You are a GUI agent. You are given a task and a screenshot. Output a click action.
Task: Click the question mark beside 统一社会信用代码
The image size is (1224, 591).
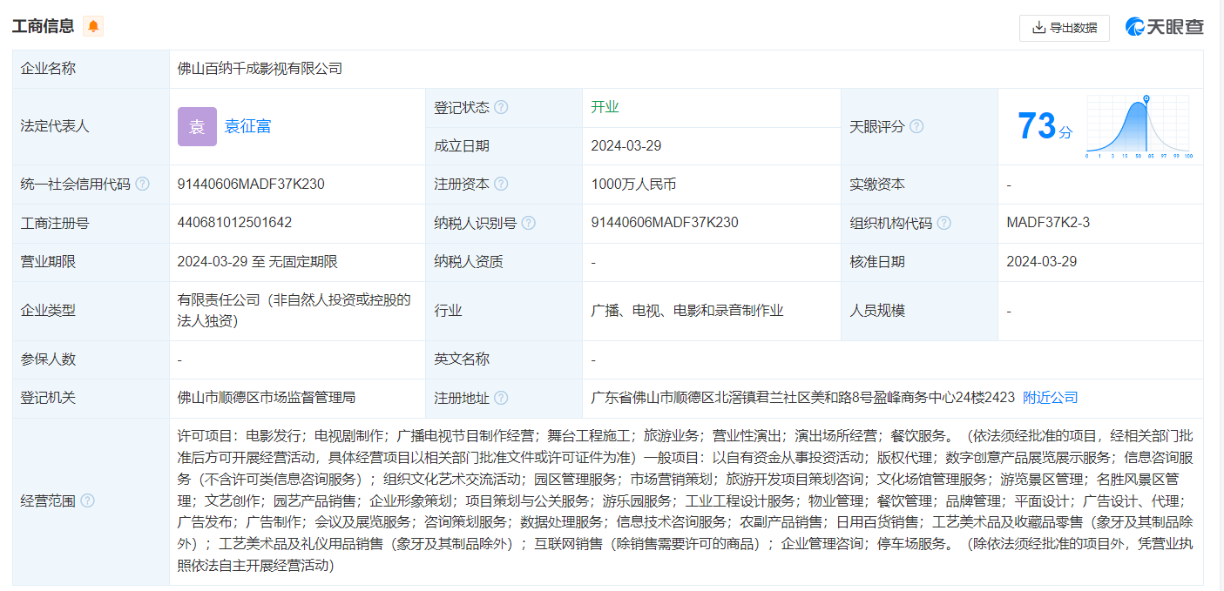pos(142,185)
